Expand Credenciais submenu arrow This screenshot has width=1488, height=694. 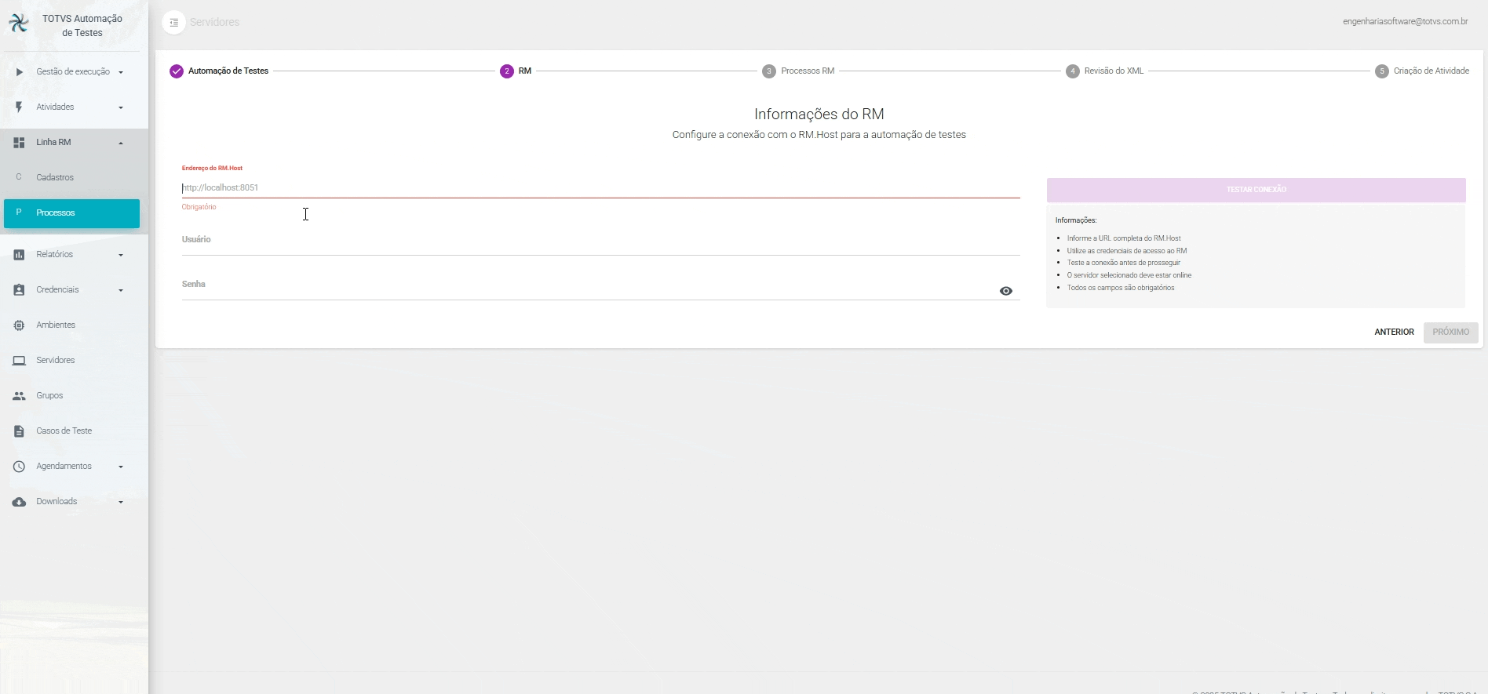pyautogui.click(x=121, y=290)
